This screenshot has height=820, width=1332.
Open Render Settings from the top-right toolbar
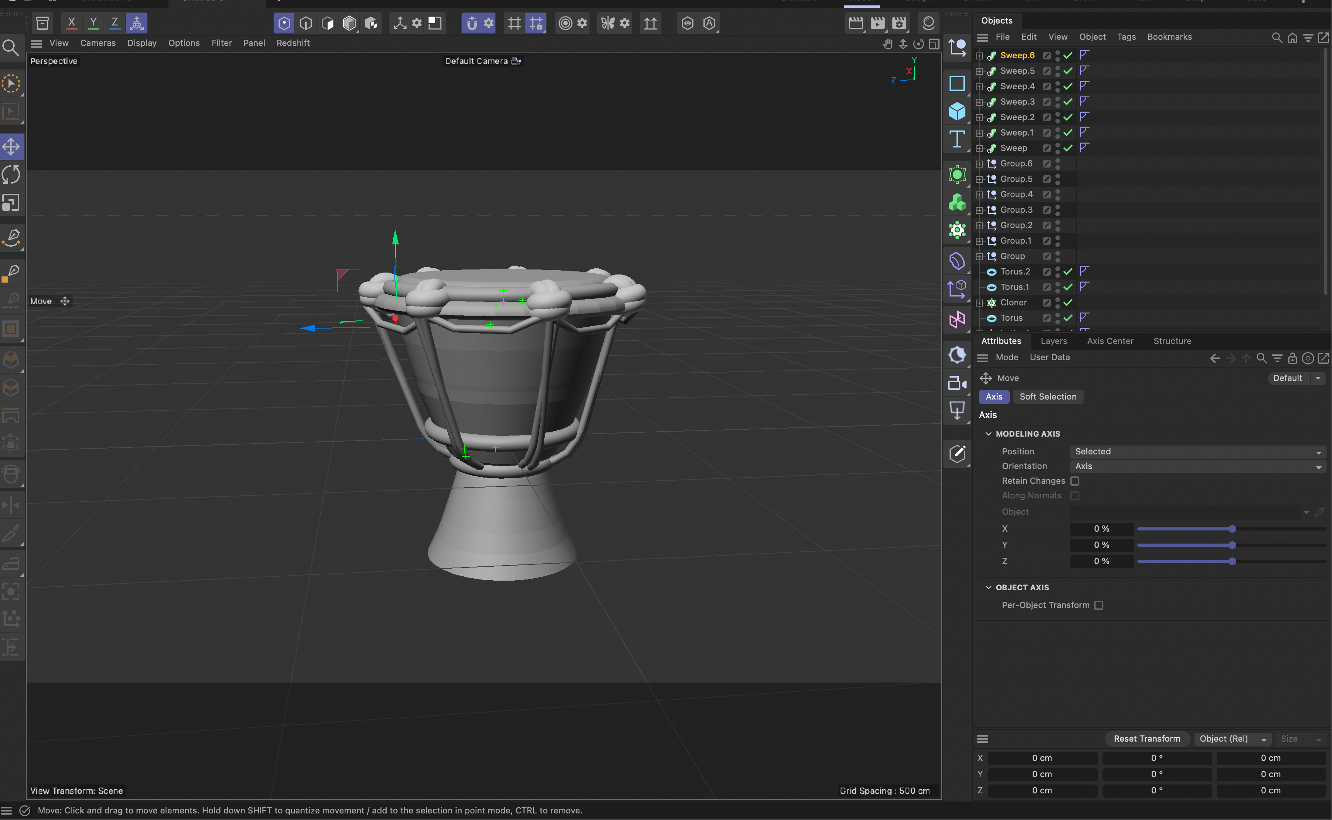pyautogui.click(x=899, y=23)
